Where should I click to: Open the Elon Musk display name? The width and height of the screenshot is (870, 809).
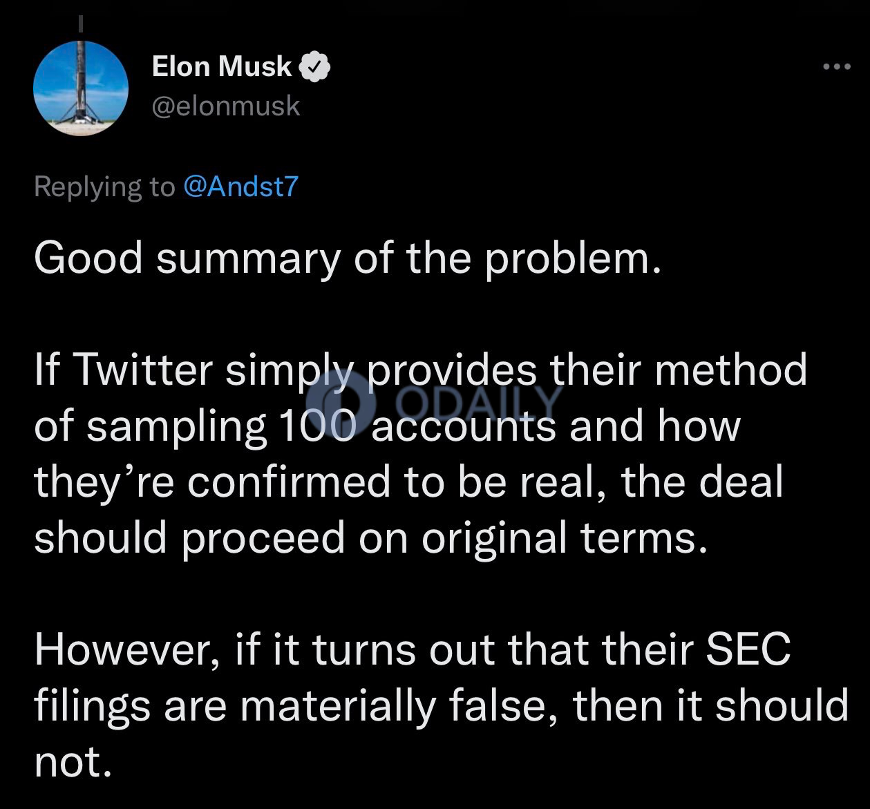[222, 66]
